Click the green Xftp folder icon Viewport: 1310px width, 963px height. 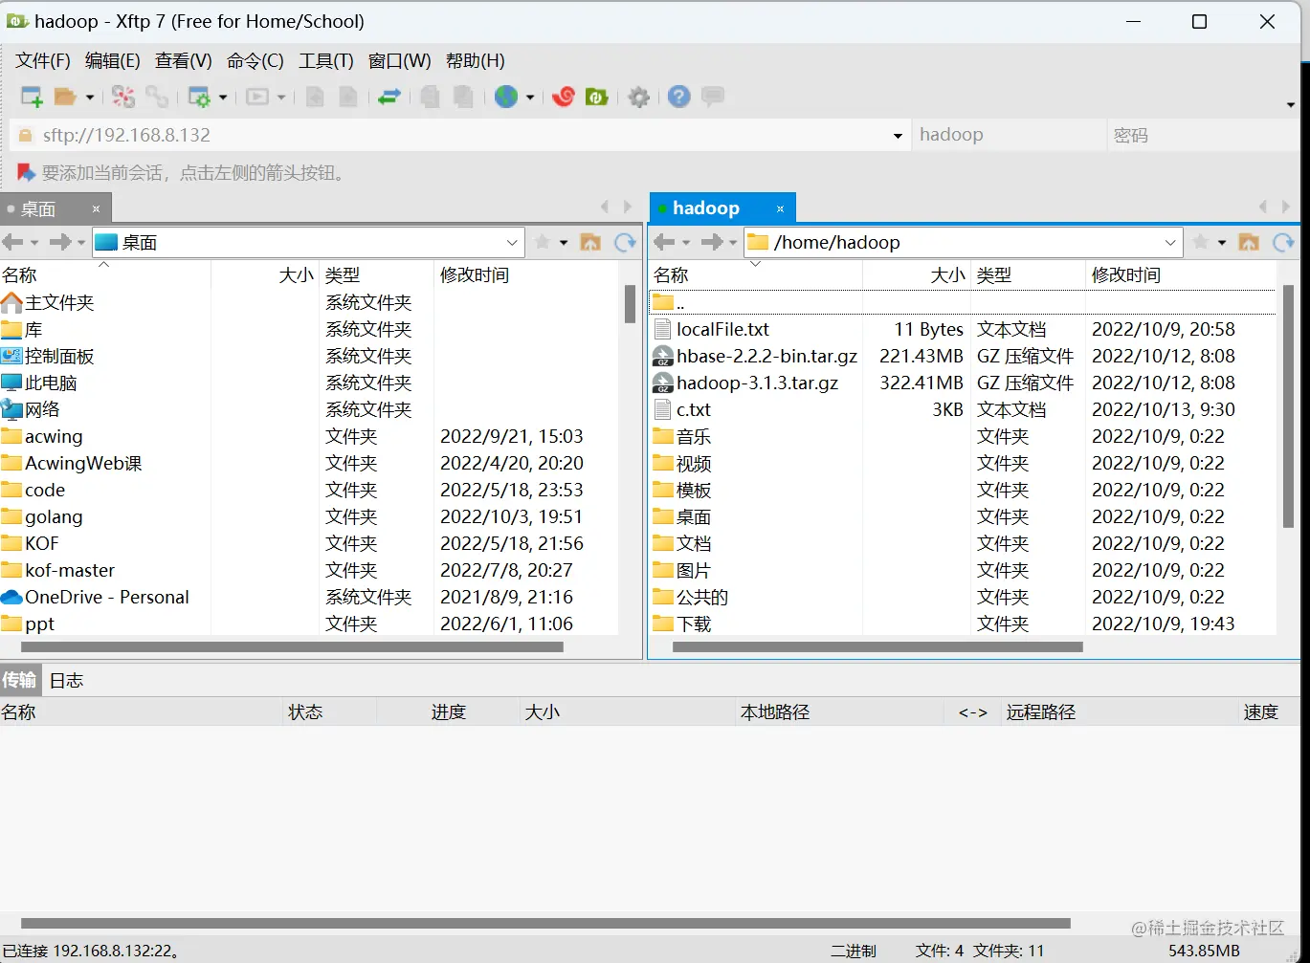pyautogui.click(x=597, y=97)
